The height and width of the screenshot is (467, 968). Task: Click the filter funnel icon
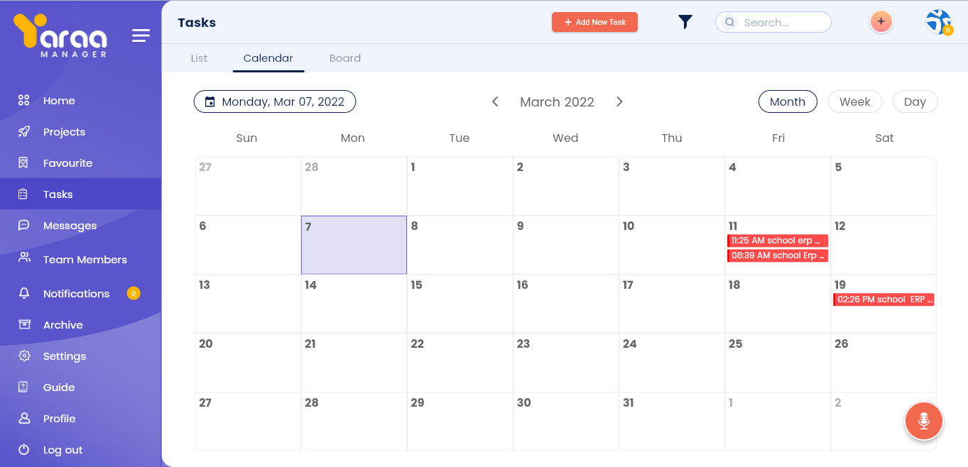pyautogui.click(x=685, y=23)
